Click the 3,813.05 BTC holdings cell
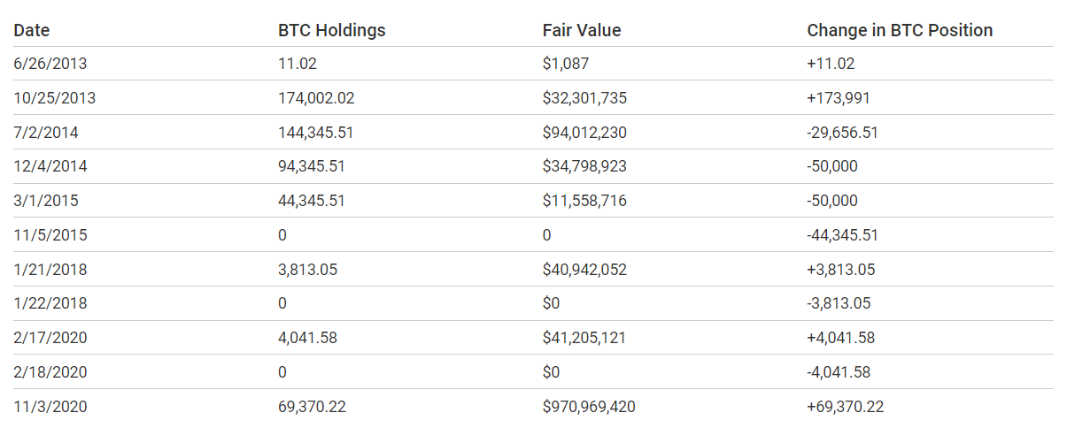 coord(307,270)
